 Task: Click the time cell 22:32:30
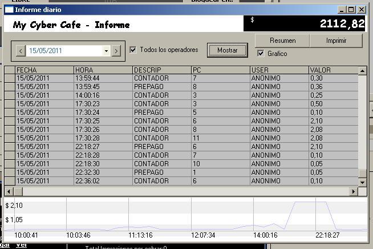103,172
